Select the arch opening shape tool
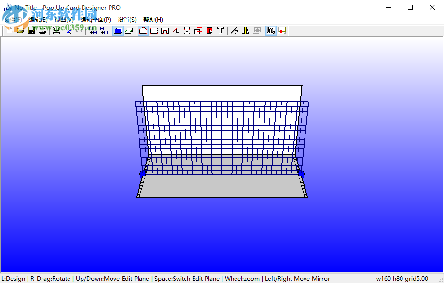The height and width of the screenshot is (283, 444). tap(165, 30)
